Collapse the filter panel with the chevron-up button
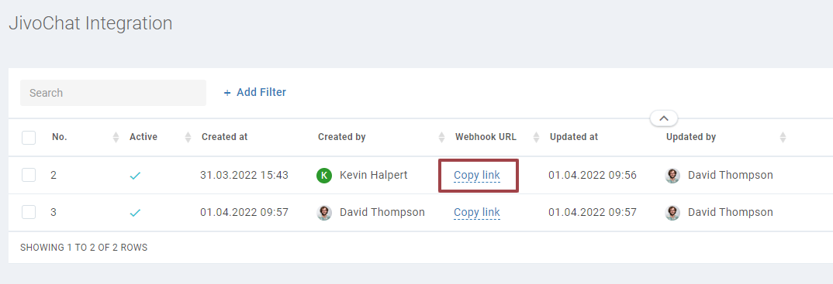 664,118
